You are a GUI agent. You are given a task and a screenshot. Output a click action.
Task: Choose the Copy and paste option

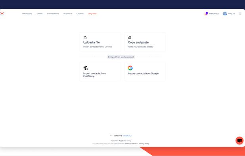[x=145, y=42]
